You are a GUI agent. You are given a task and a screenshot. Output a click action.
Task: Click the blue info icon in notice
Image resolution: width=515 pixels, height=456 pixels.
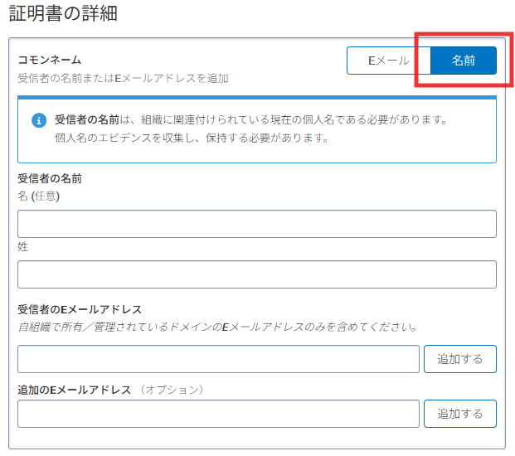click(39, 120)
